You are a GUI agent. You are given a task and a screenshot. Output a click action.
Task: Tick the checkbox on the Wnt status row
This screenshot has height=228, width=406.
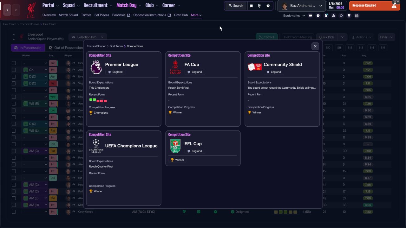tap(14, 97)
